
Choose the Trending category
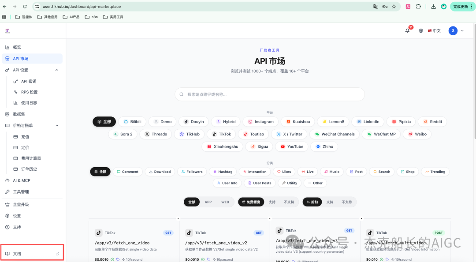(x=435, y=172)
